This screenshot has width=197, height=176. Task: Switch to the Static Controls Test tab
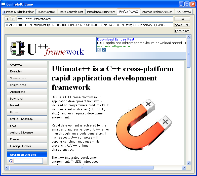click(71, 12)
